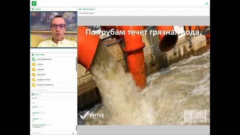Click the presenter webcam video feed
Viewport: 240px width, 135px height.
pos(54,30)
